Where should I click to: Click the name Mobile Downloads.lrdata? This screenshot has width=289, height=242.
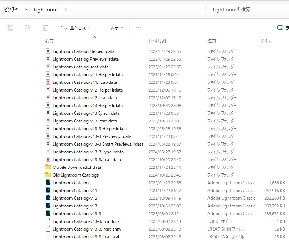[x=77, y=167]
